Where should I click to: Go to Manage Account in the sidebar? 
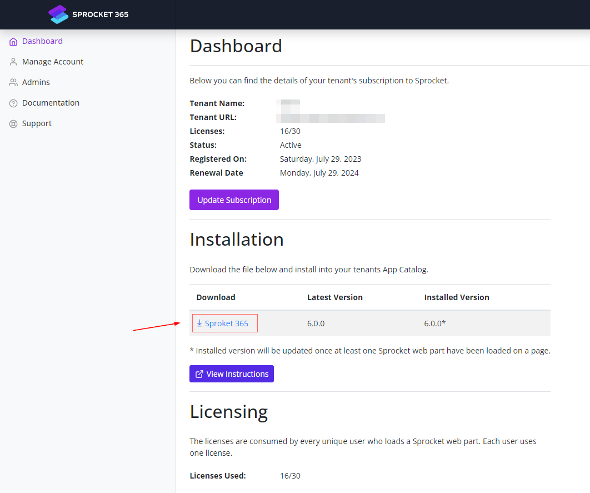click(x=53, y=62)
